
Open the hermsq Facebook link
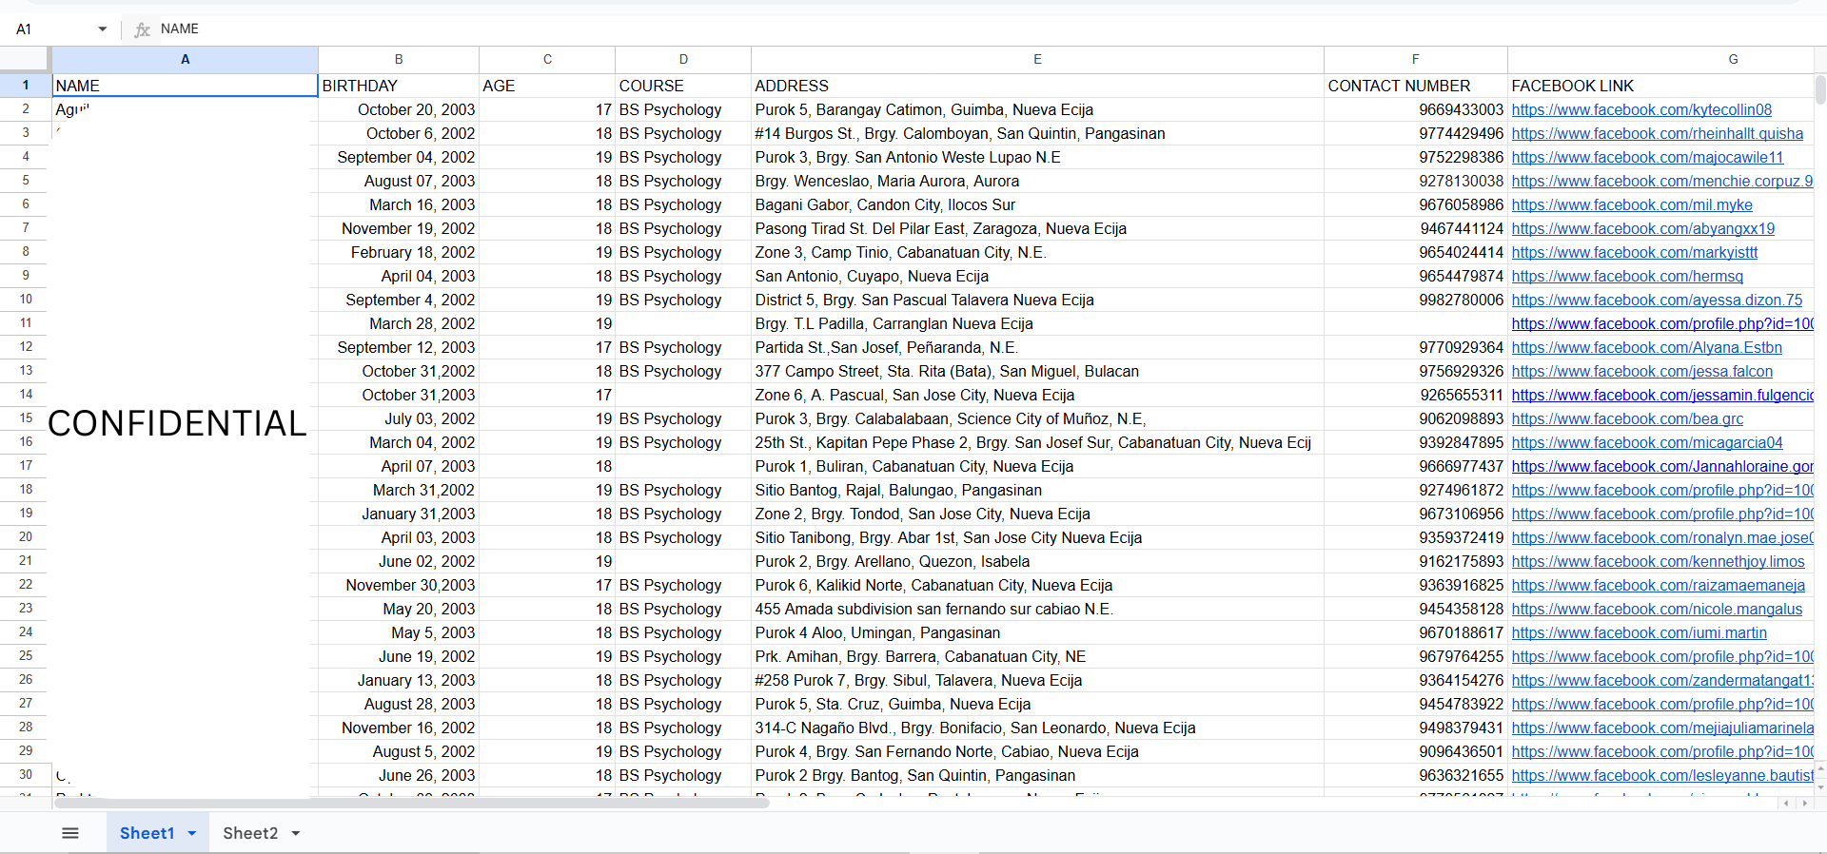1627,277
